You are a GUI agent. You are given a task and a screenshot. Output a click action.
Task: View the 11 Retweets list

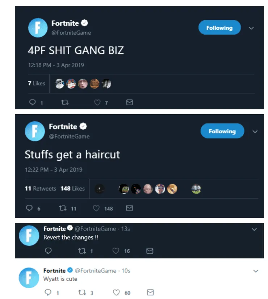click(x=40, y=188)
